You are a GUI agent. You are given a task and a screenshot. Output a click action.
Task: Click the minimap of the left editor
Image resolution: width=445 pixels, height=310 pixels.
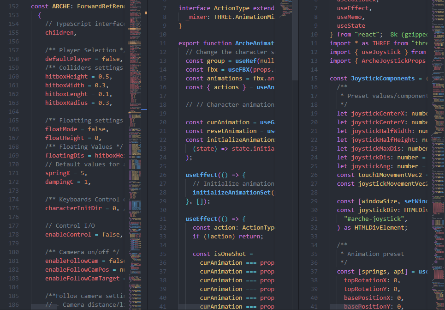tap(138, 139)
